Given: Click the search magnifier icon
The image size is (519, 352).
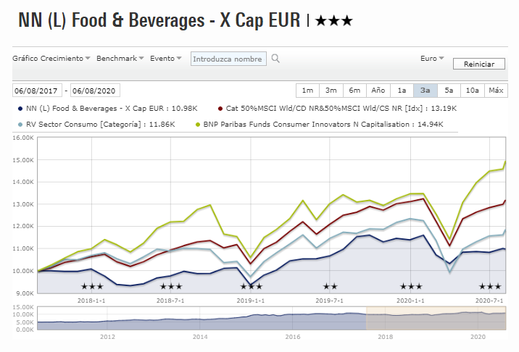Looking at the screenshot, I should point(275,59).
